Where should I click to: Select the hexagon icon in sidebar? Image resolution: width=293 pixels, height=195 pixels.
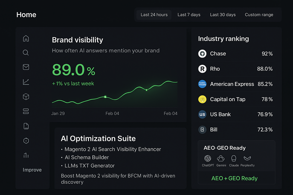26,141
